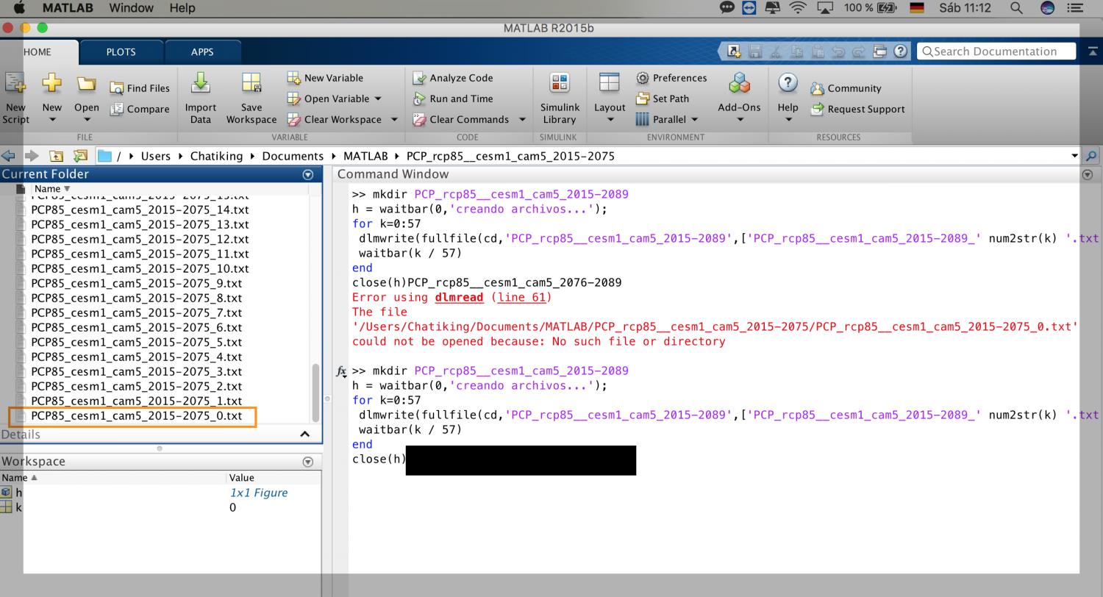Screen dimensions: 1103x597
Task: Click Find Files in FILE section
Action: click(140, 88)
